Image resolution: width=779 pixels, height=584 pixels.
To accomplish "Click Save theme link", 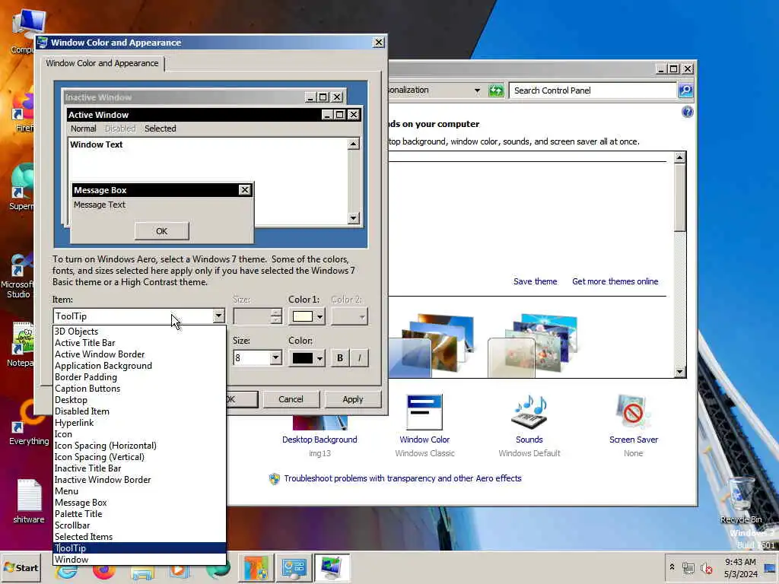I will [535, 281].
